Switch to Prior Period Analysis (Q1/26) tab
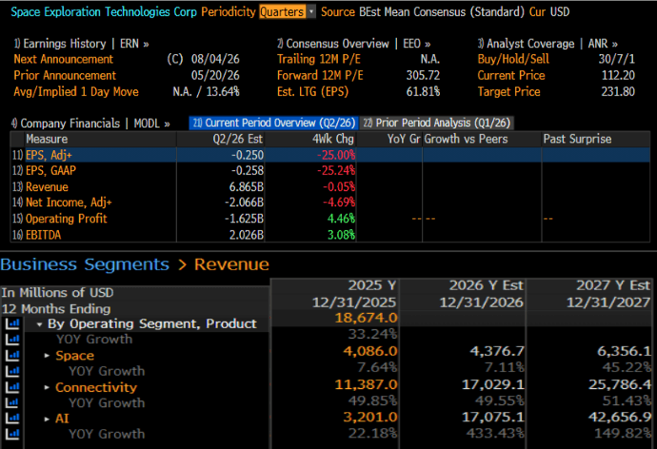This screenshot has height=449, width=657. click(437, 123)
